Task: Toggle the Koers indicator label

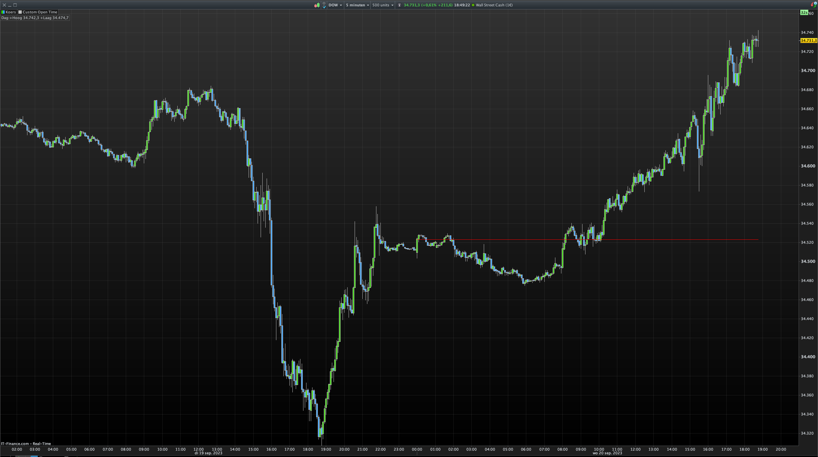Action: point(11,12)
